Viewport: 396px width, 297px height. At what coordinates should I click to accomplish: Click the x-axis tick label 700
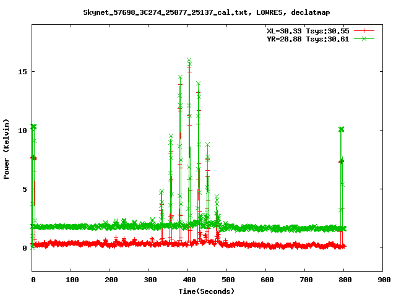point(306,280)
